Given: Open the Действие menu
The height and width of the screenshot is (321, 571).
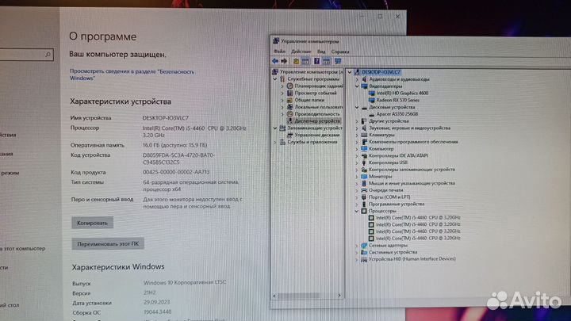Looking at the screenshot, I should click(301, 52).
